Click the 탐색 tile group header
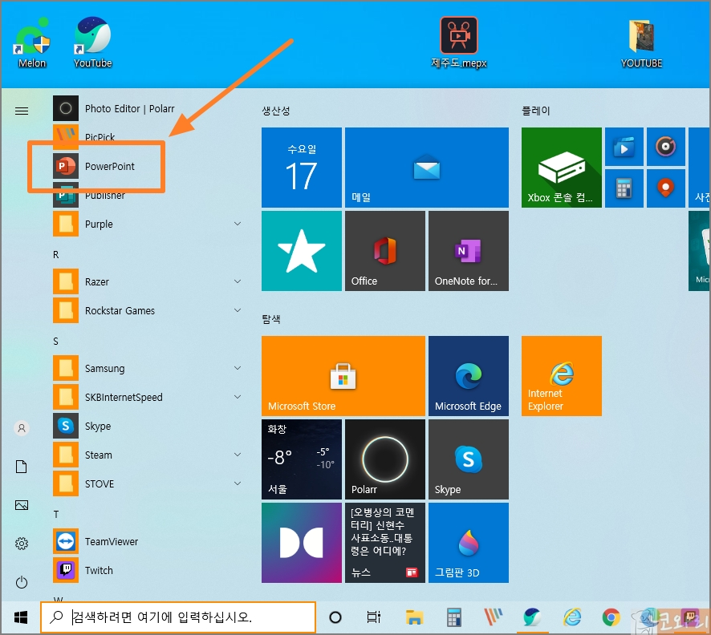711x635 pixels. click(x=270, y=319)
